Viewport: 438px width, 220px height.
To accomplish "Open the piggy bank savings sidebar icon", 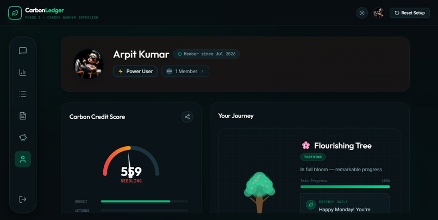I will click(x=23, y=137).
